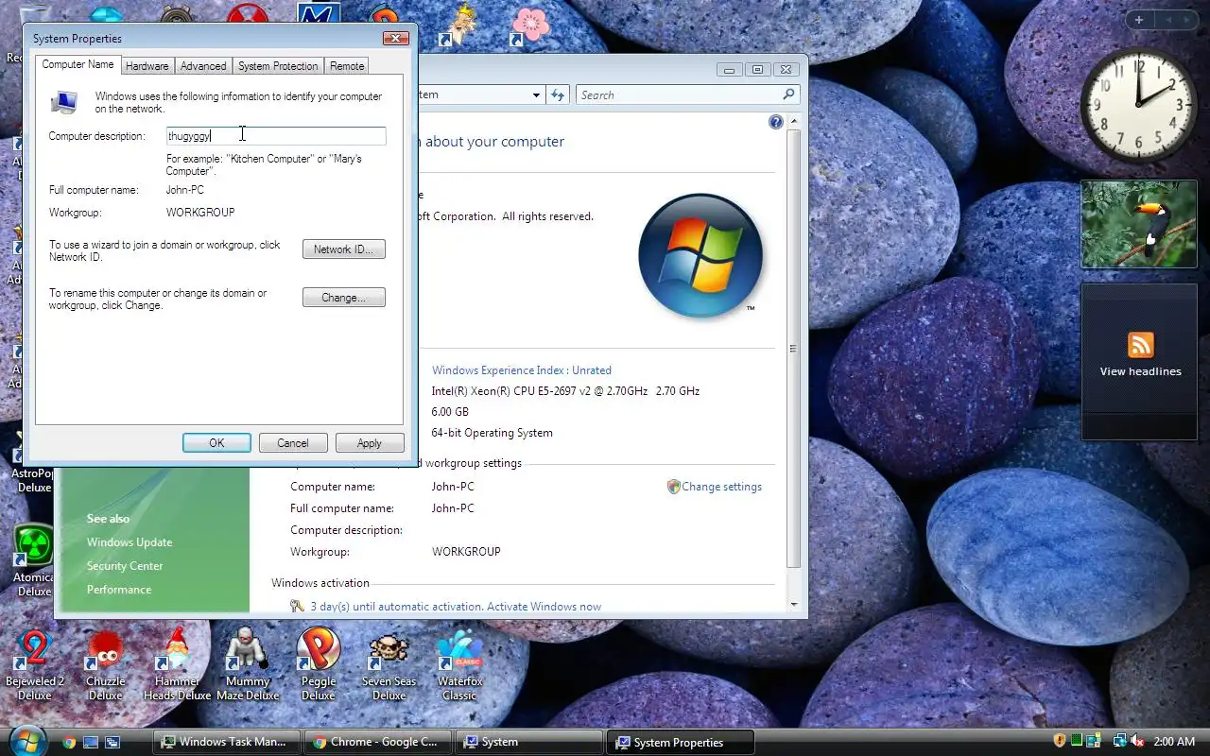Open the System Protection tab
This screenshot has height=756, width=1210.
278,66
